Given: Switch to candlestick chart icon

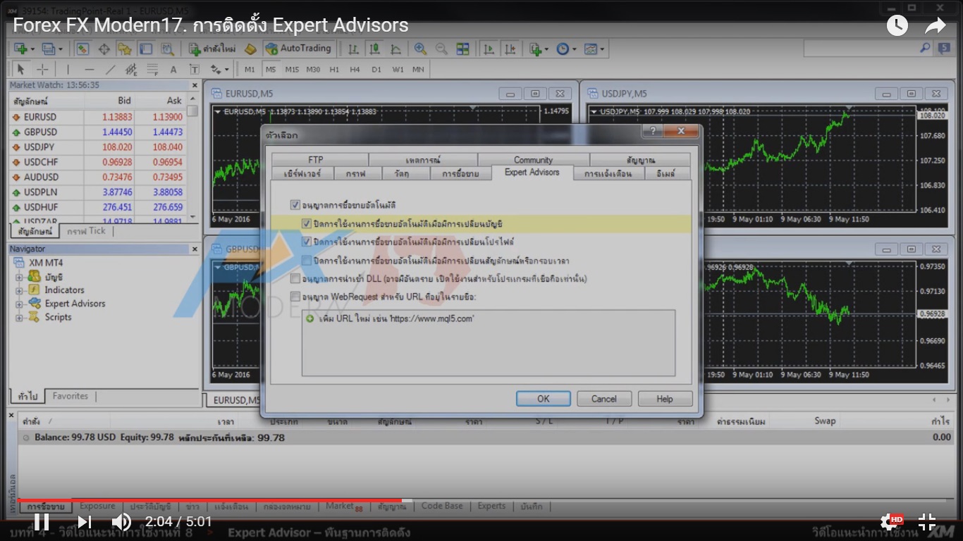Looking at the screenshot, I should (x=374, y=49).
